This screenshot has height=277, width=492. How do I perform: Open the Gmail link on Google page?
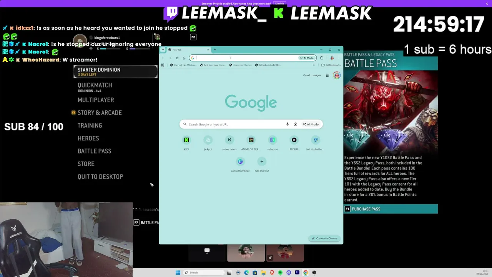tap(306, 75)
